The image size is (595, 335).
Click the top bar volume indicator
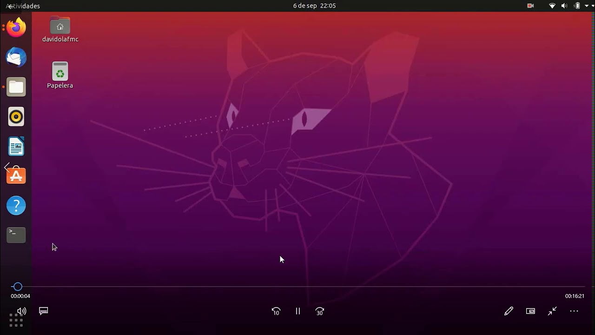coord(564,6)
